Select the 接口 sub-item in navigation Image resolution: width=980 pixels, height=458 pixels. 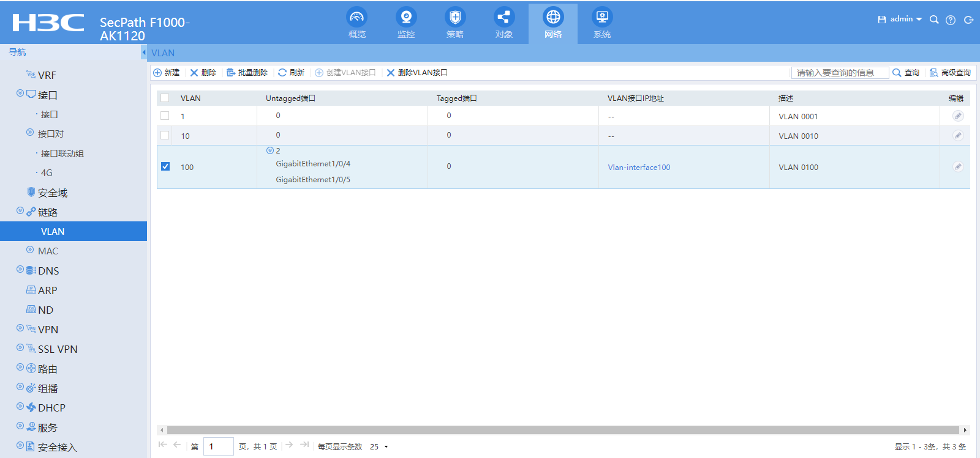pyautogui.click(x=50, y=114)
